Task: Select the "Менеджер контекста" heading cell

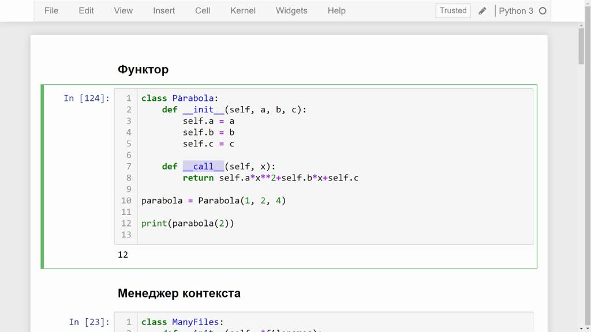Action: (x=179, y=293)
